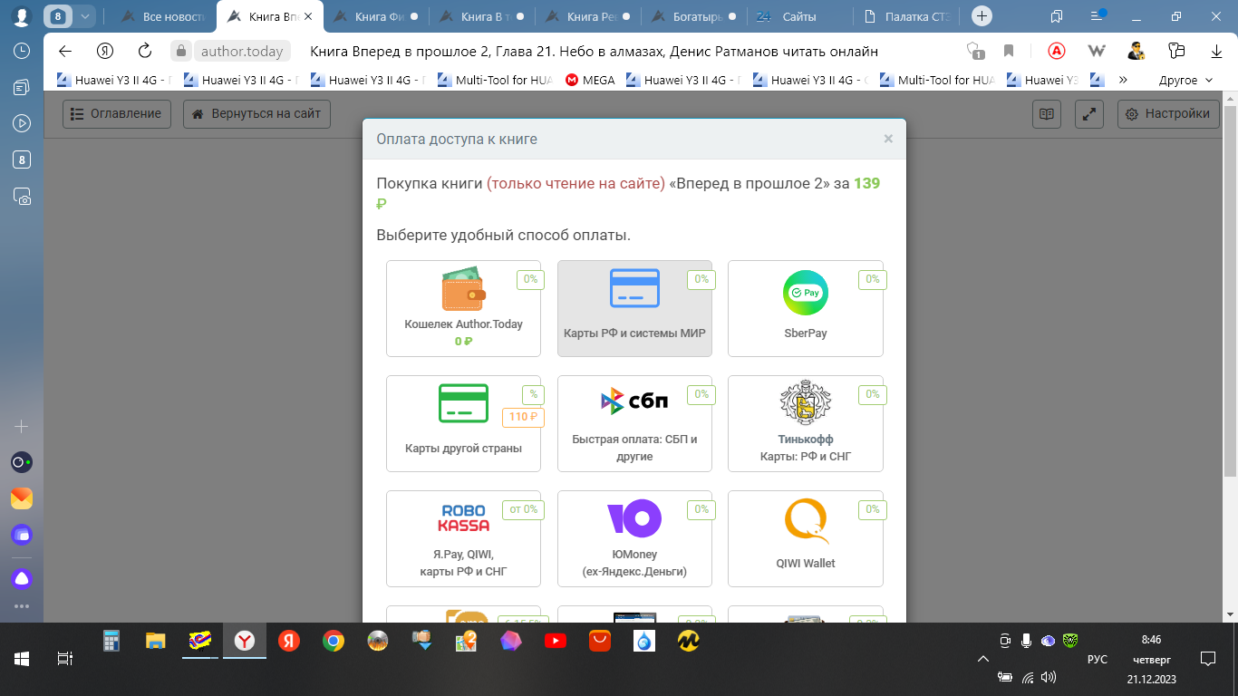Open reader Настройки
Viewport: 1238px width, 696px height.
1167,114
